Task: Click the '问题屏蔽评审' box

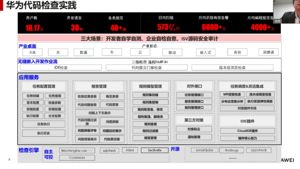Action: click(87, 131)
